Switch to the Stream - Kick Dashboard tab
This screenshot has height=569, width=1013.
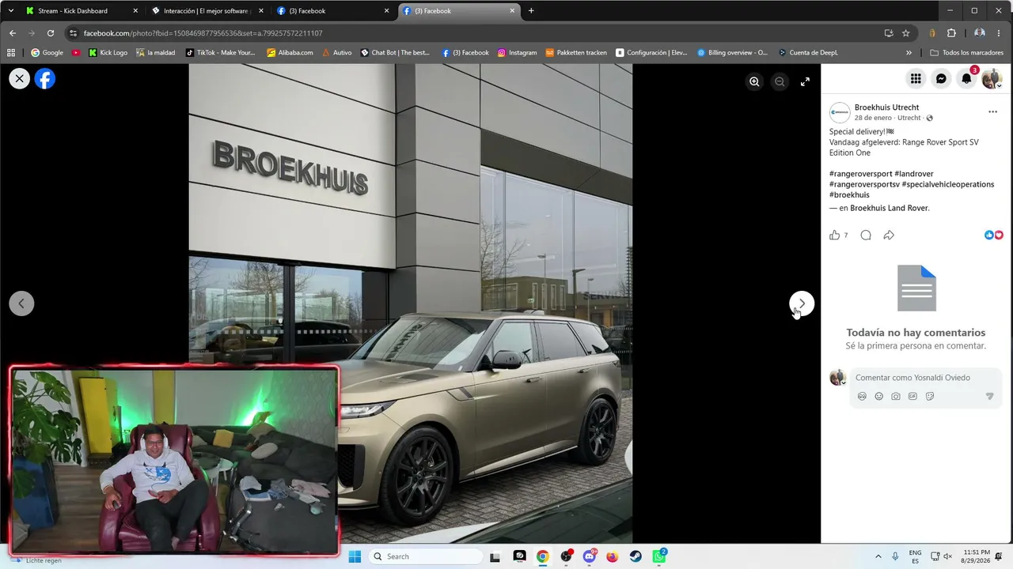pos(82,11)
